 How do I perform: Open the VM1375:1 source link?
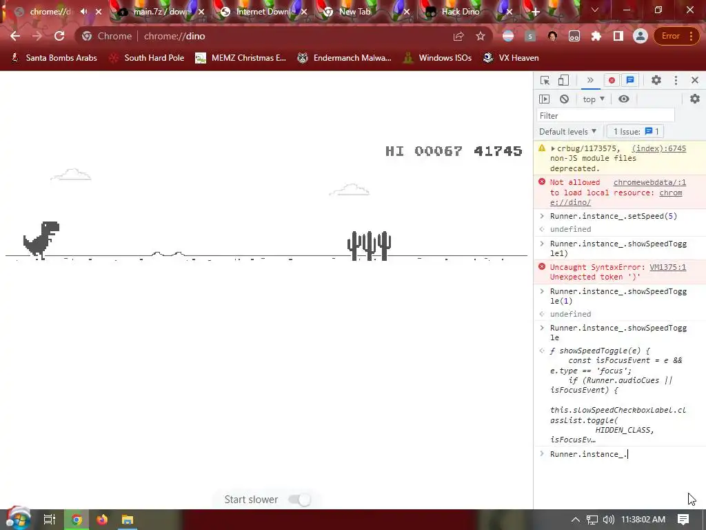667,267
